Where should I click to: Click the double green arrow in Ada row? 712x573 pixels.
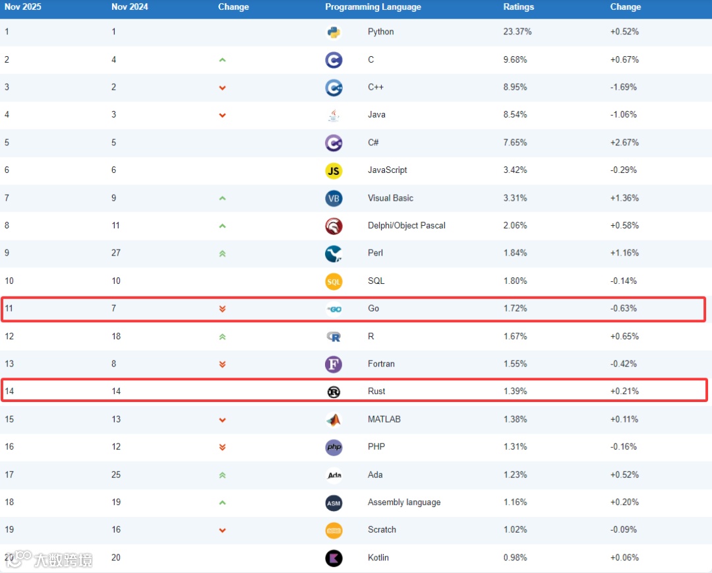pos(223,475)
